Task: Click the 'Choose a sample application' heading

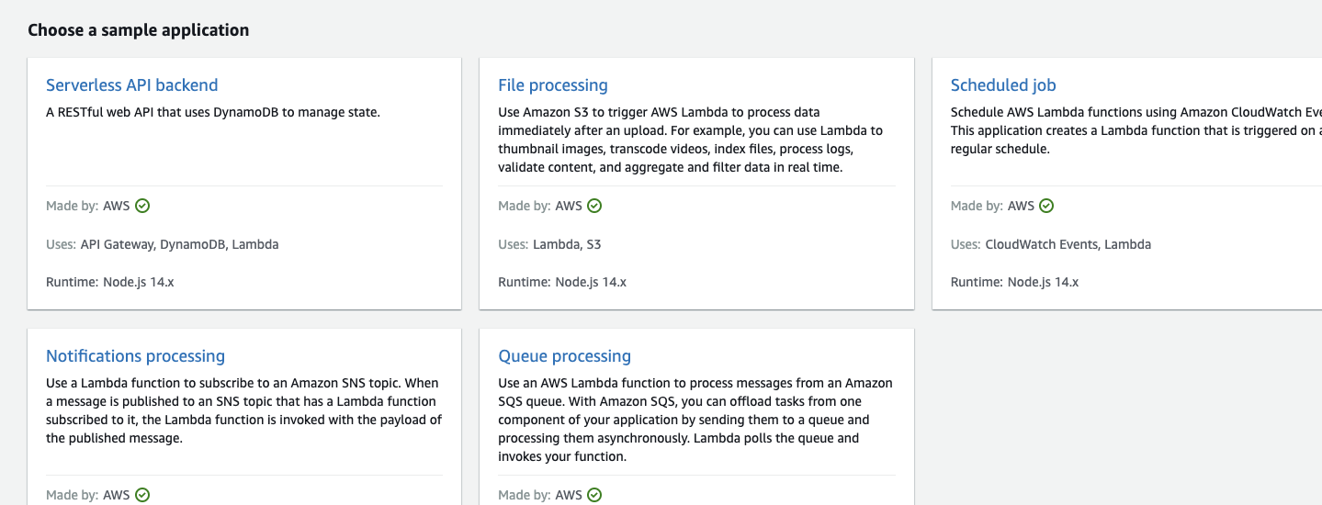Action: 139,30
